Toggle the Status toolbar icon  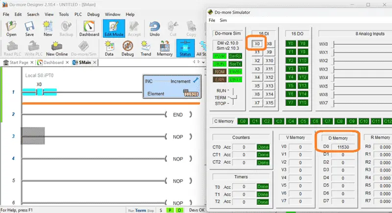[x=185, y=48]
